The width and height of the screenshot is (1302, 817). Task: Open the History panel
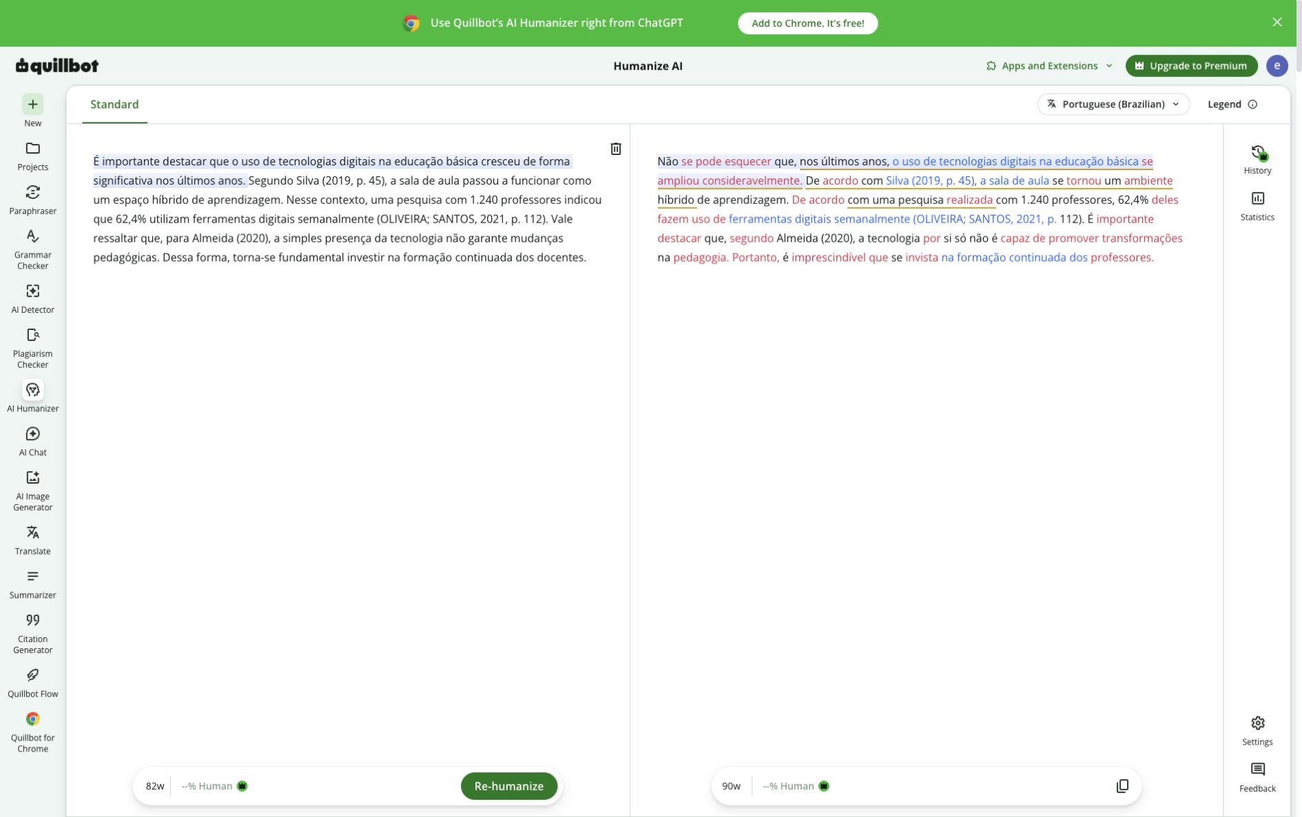tap(1257, 159)
